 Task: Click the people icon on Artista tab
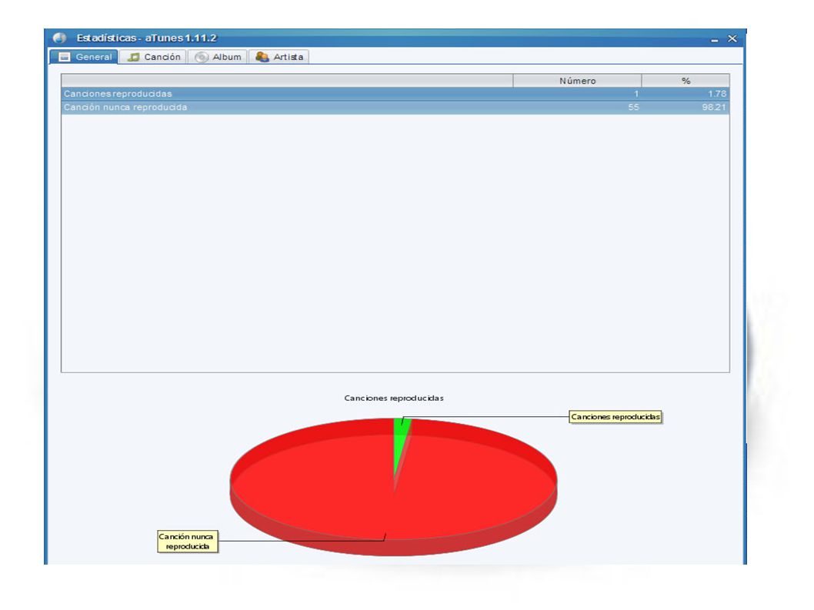(262, 57)
